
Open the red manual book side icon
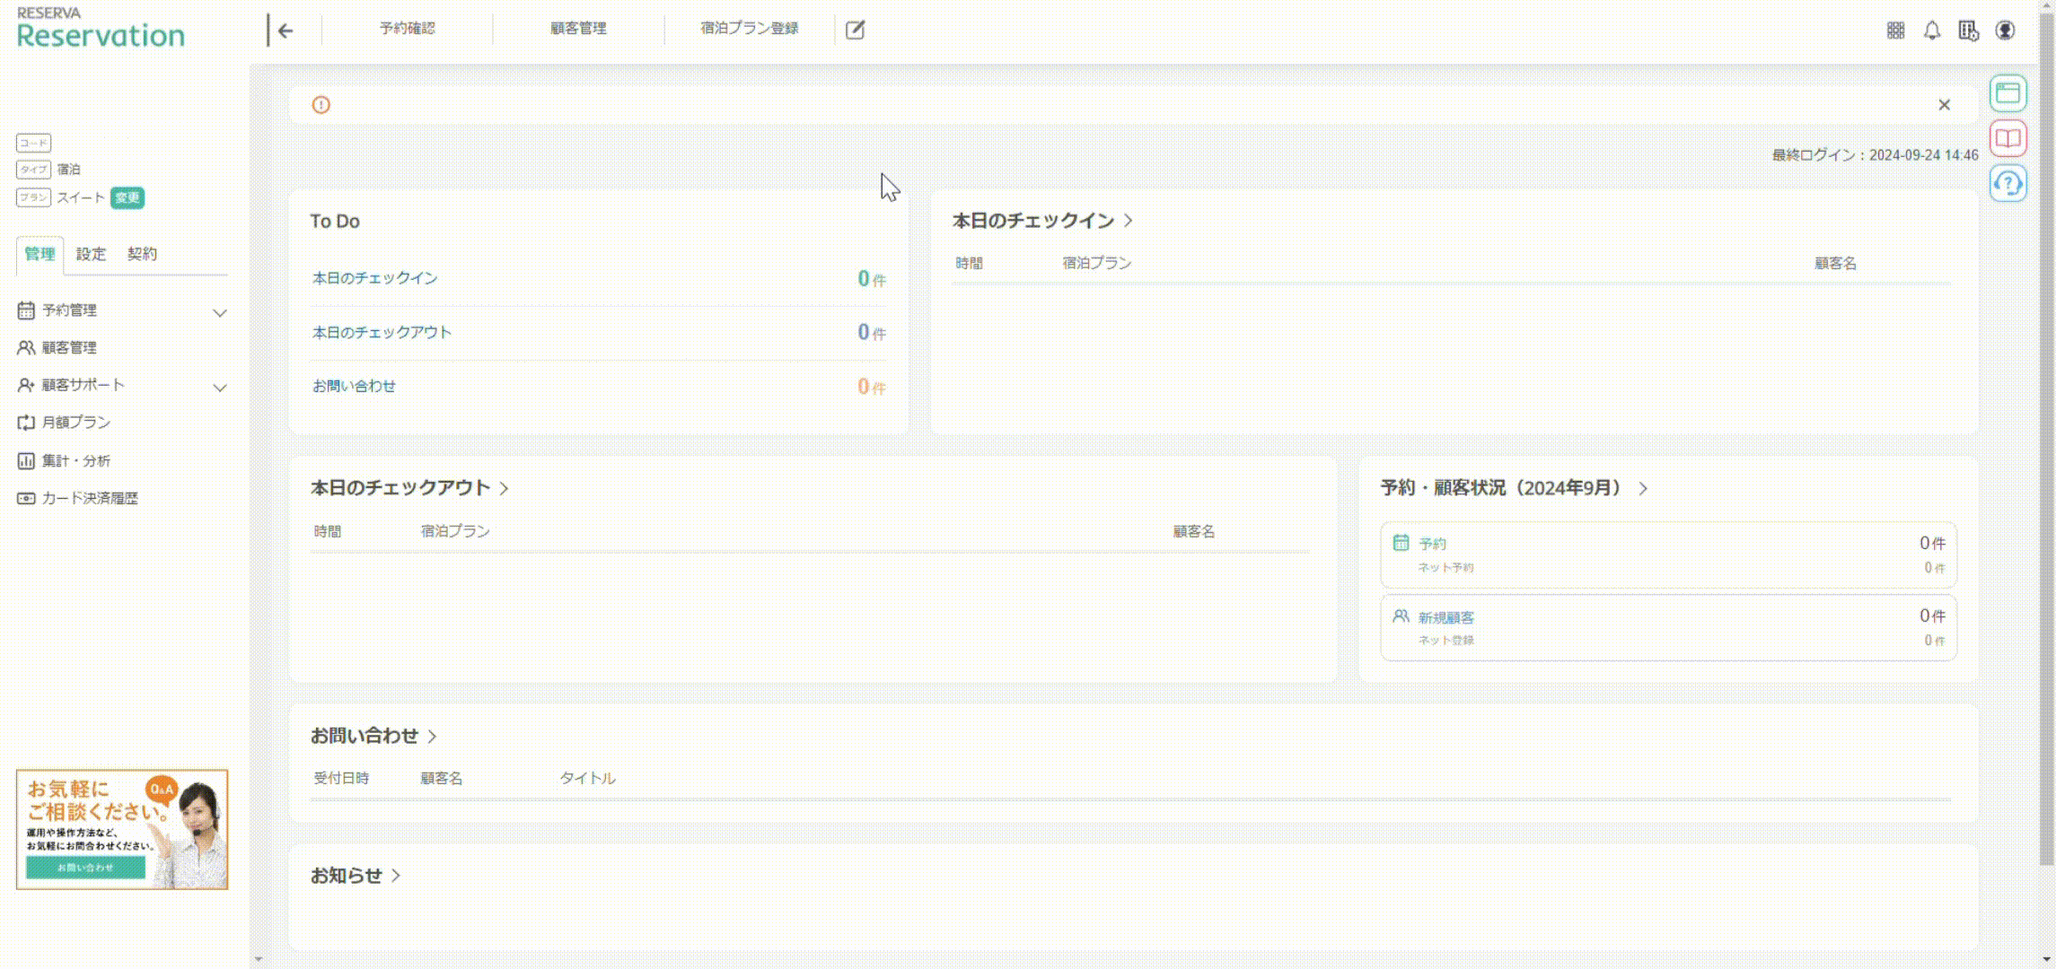pyautogui.click(x=2008, y=138)
